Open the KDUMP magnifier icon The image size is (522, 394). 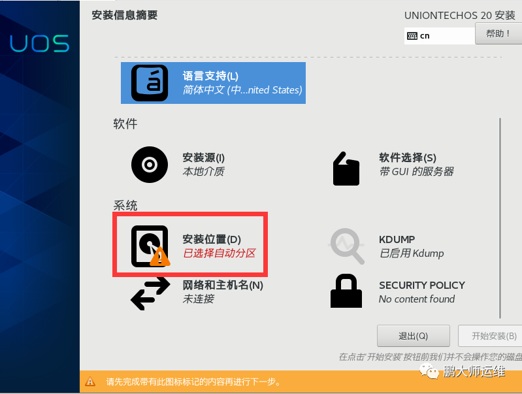[x=346, y=246]
